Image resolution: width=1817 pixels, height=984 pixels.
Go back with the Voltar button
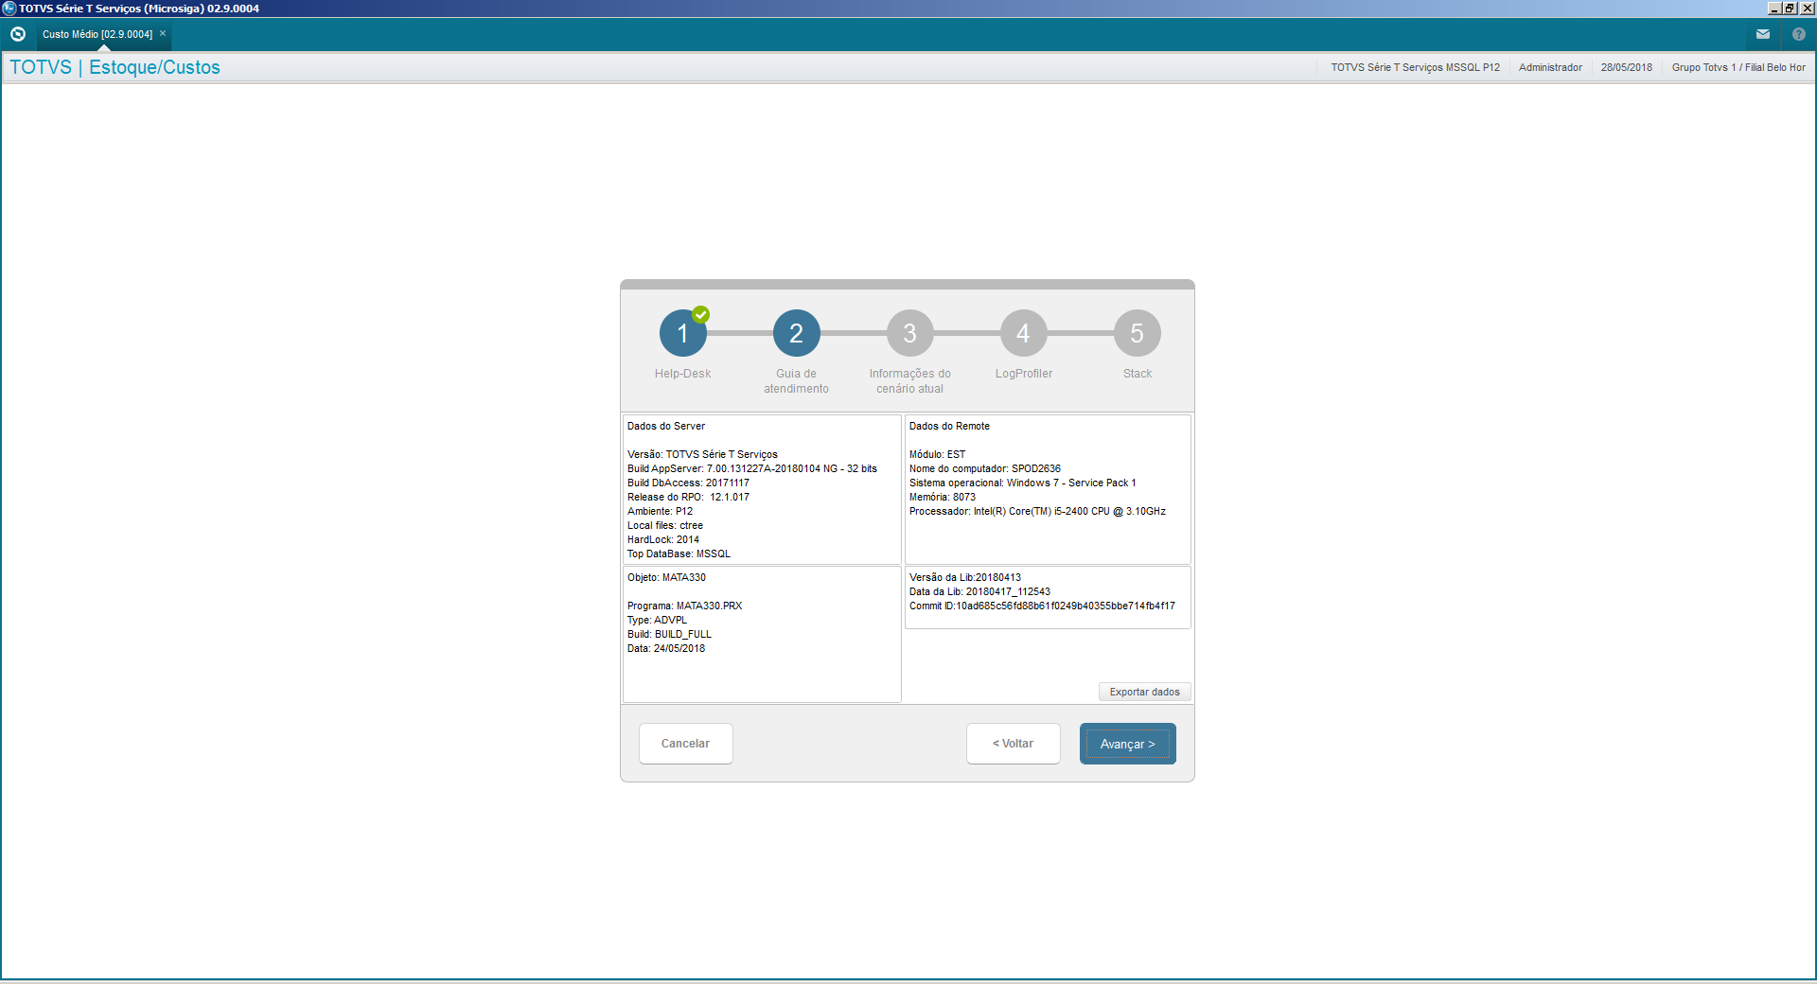tap(1013, 744)
